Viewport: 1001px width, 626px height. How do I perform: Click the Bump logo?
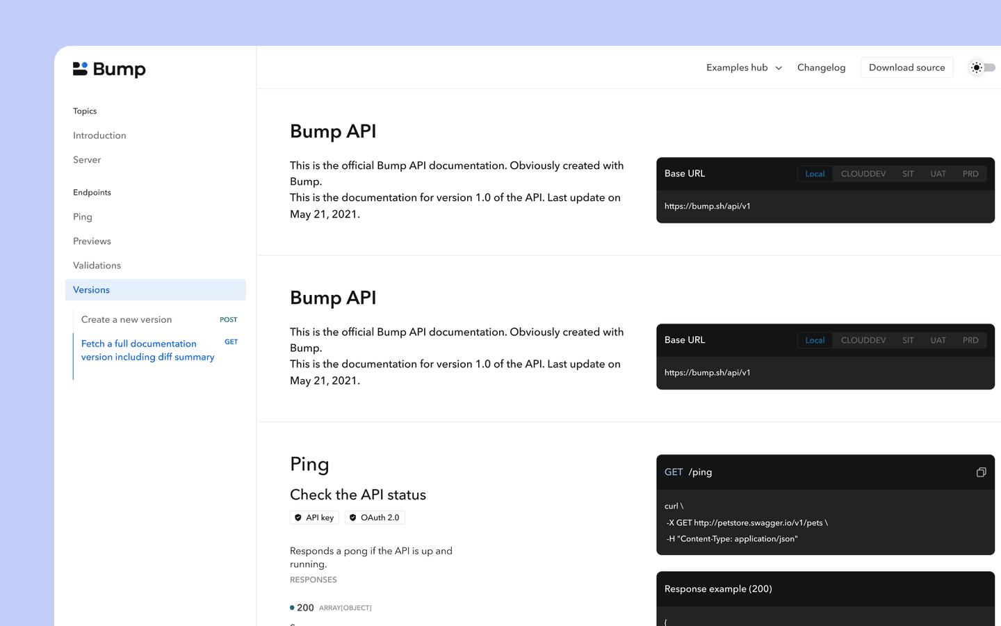109,69
